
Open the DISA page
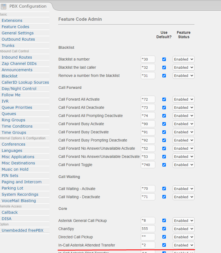7,219
